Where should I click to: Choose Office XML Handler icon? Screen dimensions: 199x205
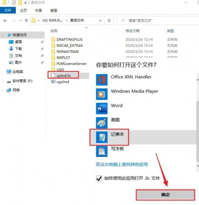(102, 80)
